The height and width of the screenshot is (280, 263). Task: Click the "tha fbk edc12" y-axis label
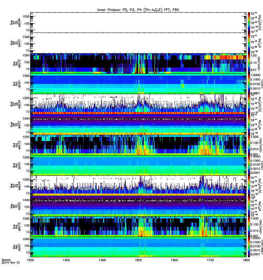(x=17, y=63)
